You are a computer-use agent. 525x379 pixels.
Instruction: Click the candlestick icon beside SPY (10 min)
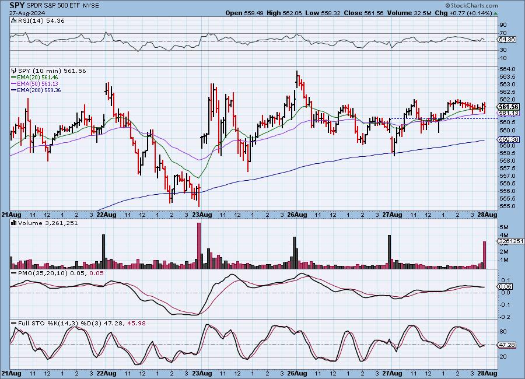(x=14, y=71)
